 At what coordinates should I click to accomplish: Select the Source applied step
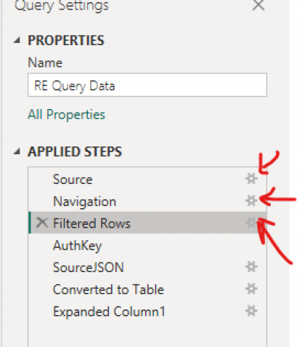coord(147,179)
